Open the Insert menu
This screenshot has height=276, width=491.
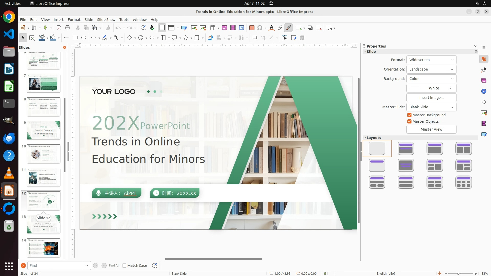point(59,20)
